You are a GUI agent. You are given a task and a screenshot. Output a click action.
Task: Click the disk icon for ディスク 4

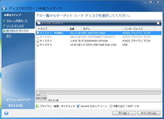point(38,45)
